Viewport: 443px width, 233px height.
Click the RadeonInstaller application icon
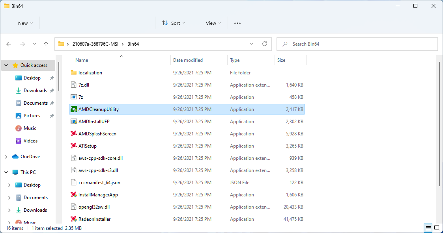(x=73, y=219)
